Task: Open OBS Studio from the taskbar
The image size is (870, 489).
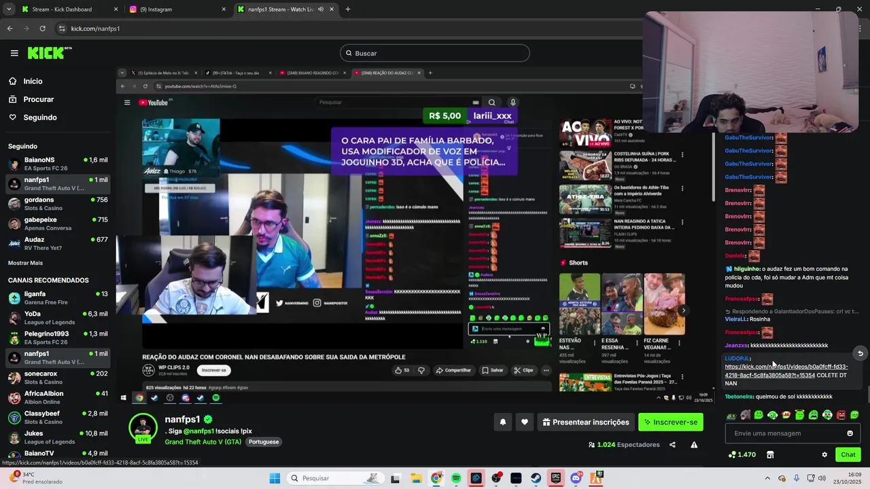Action: 496,478
